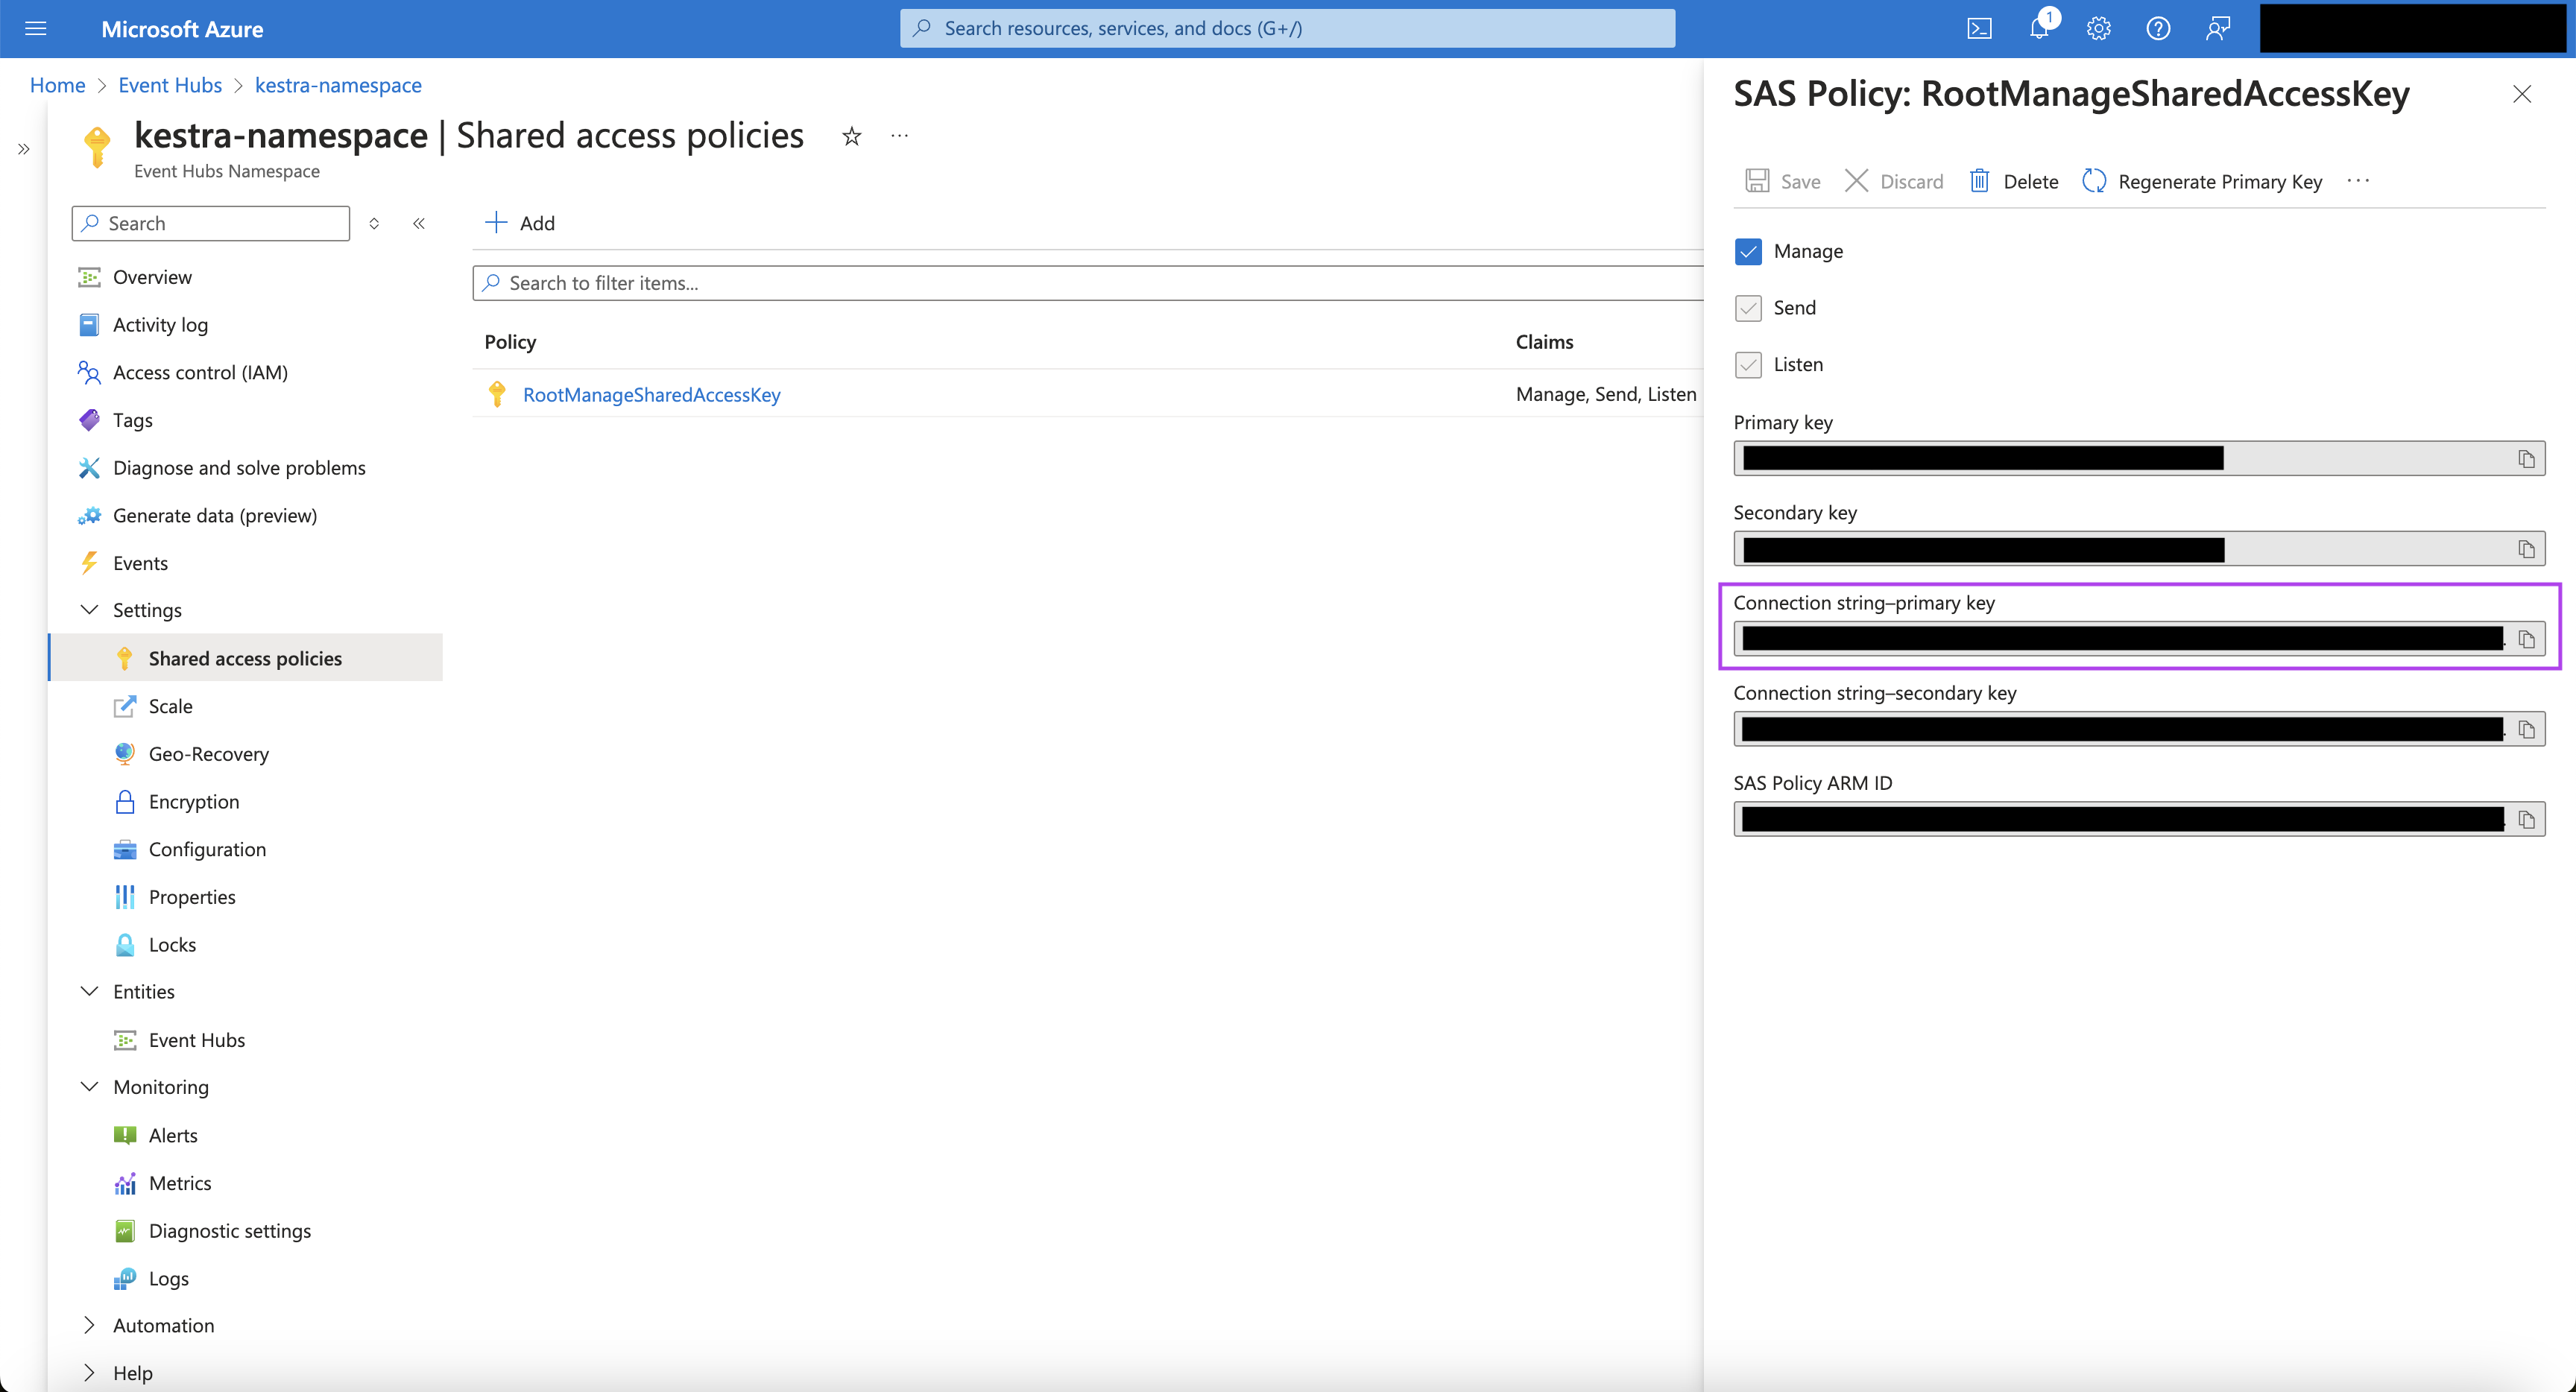
Task: Collapse the Settings section
Action: point(89,610)
